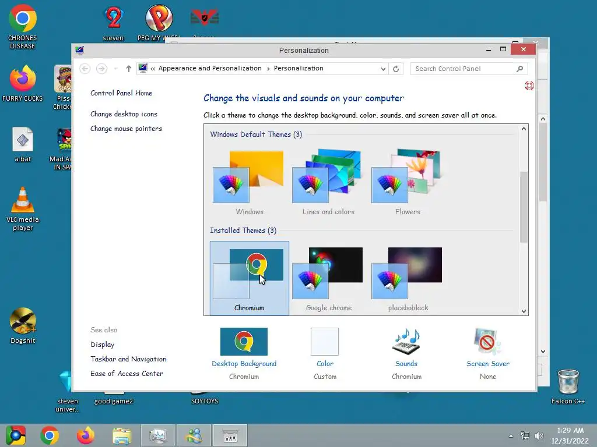Image resolution: width=597 pixels, height=447 pixels.
Task: Open the Falcon C++ recycle bin icon
Action: coord(568,387)
